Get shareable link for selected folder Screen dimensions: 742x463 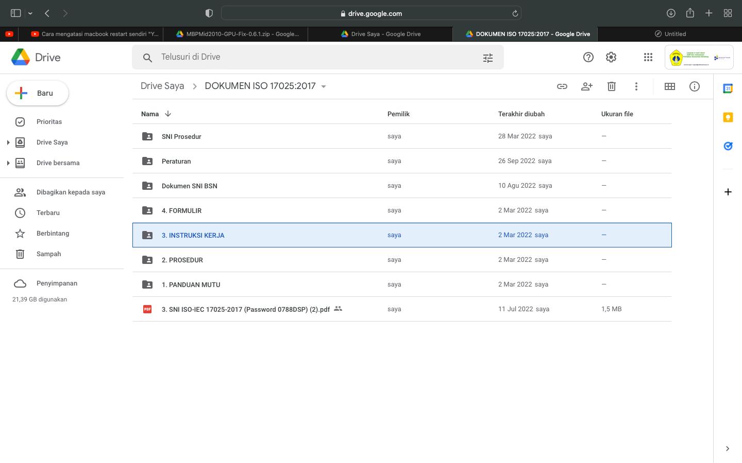pos(562,86)
